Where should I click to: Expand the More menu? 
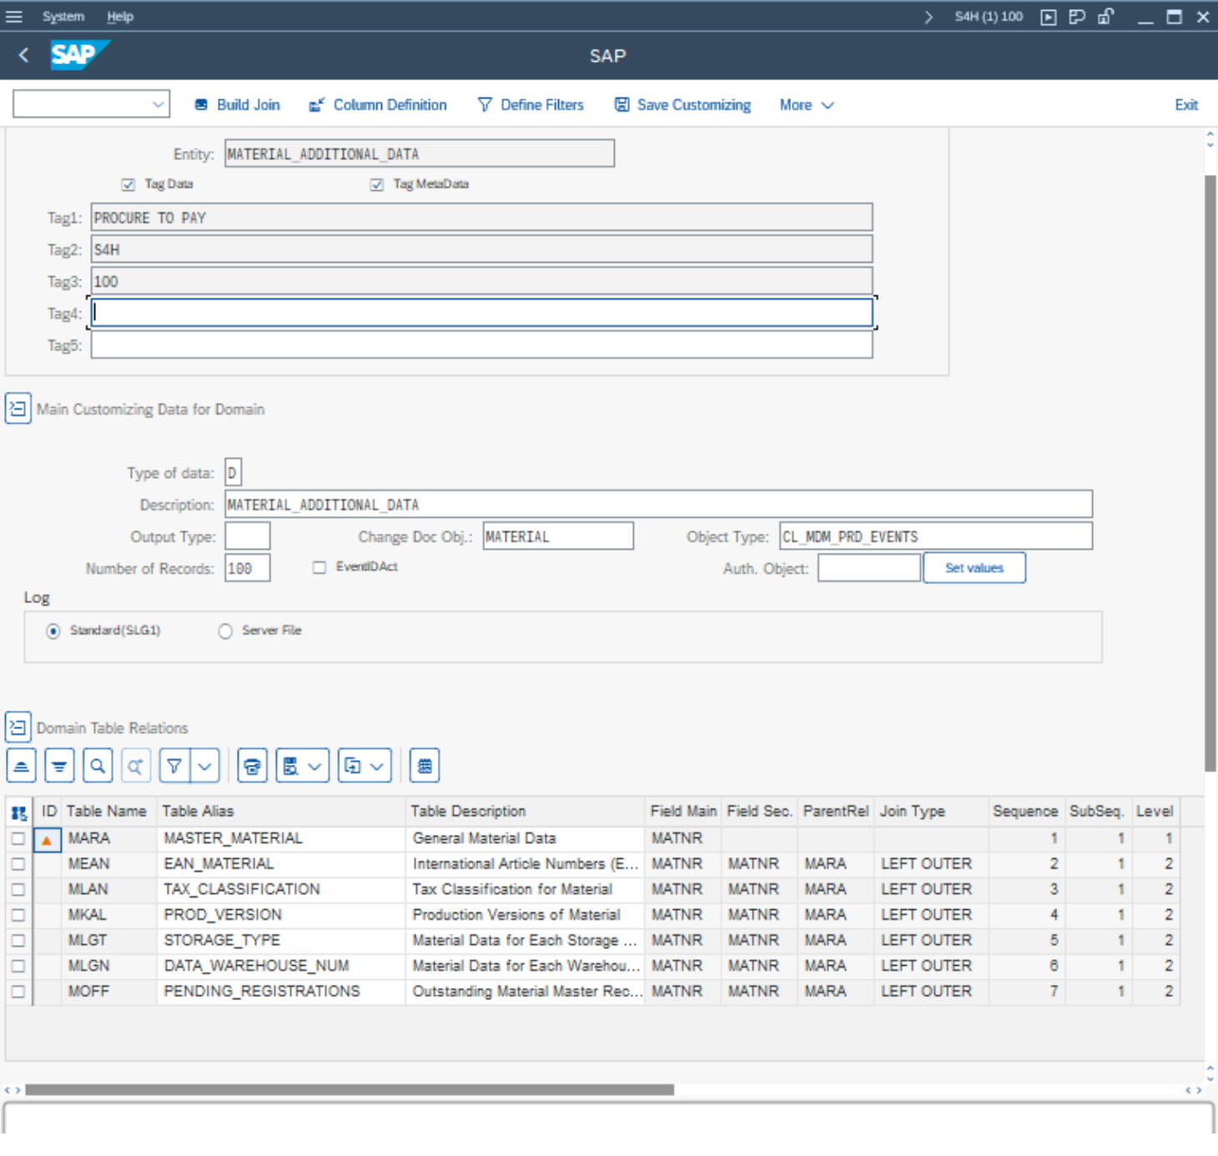click(x=806, y=105)
